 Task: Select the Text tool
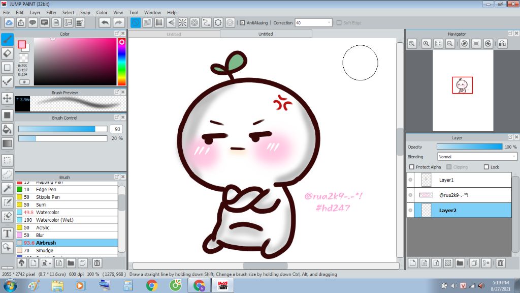pyautogui.click(x=7, y=233)
